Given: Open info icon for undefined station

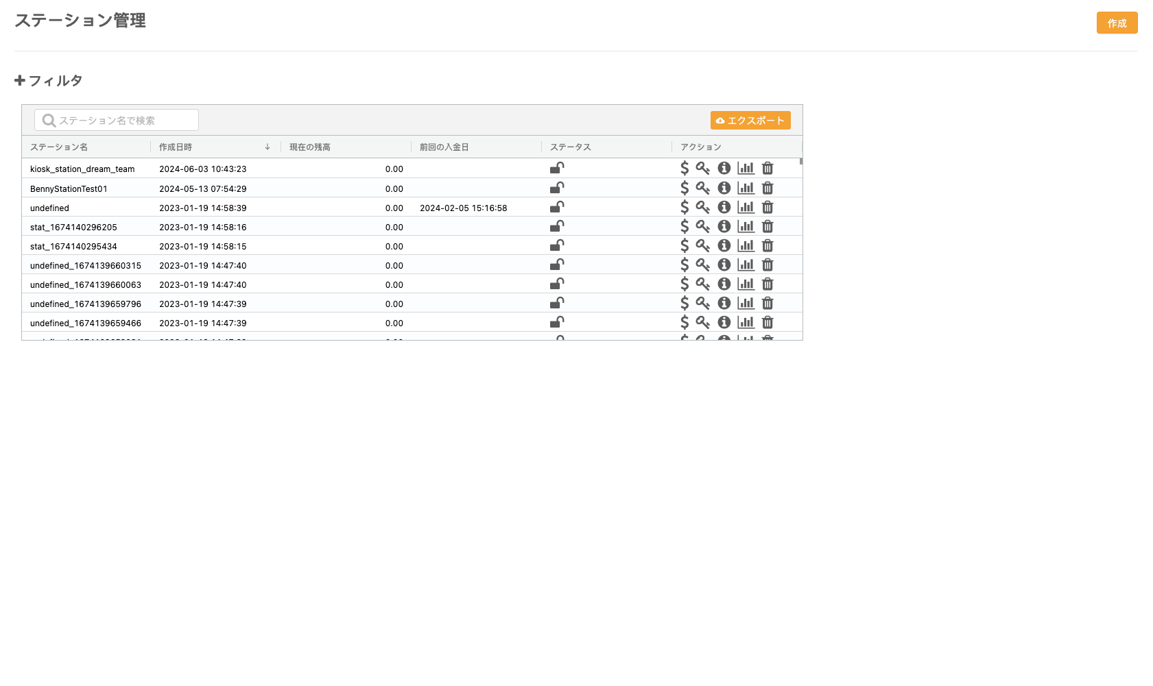Looking at the screenshot, I should [724, 207].
